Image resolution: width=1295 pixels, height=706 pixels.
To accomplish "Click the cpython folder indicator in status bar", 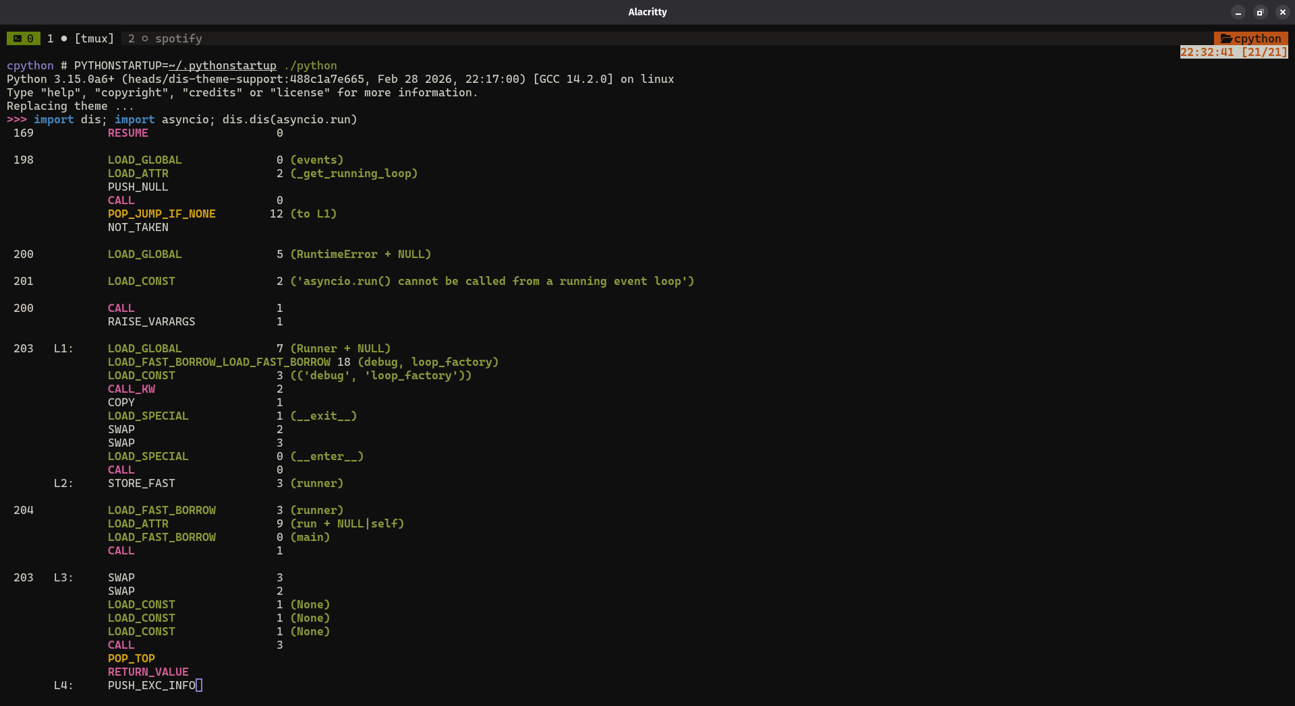I will [x=1251, y=38].
